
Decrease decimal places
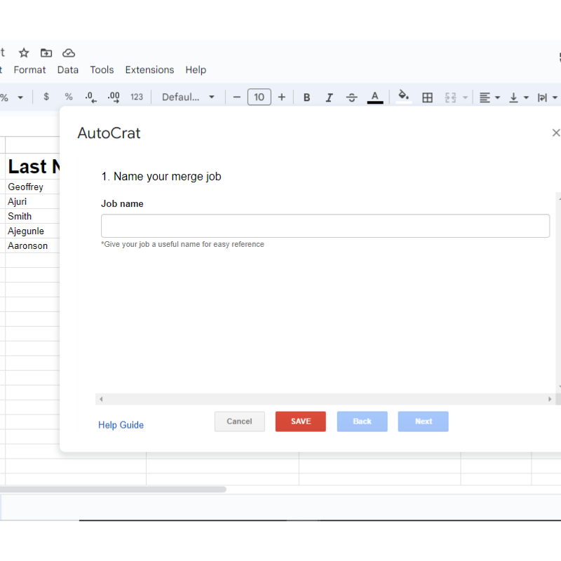pyautogui.click(x=91, y=97)
